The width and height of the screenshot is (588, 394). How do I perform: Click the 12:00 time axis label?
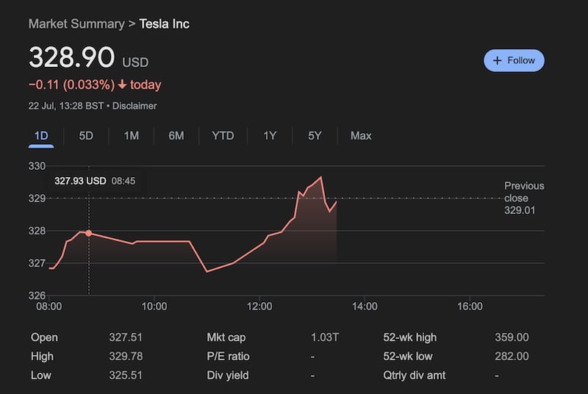(259, 307)
